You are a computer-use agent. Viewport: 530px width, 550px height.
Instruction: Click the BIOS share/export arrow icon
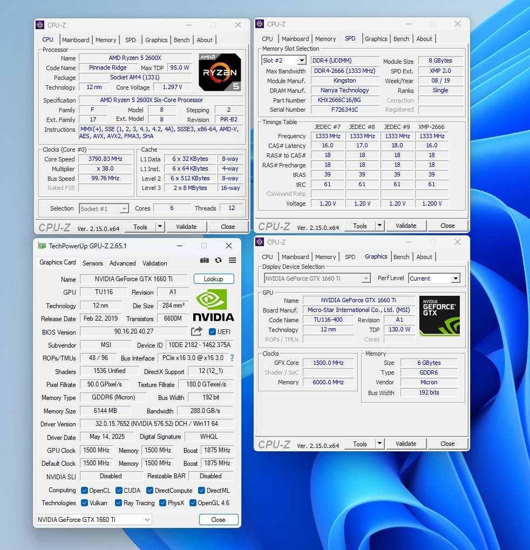197,331
